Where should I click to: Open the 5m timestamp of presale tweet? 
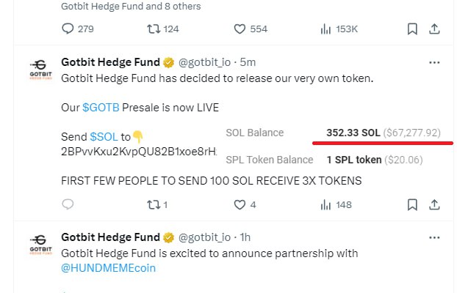tap(247, 62)
